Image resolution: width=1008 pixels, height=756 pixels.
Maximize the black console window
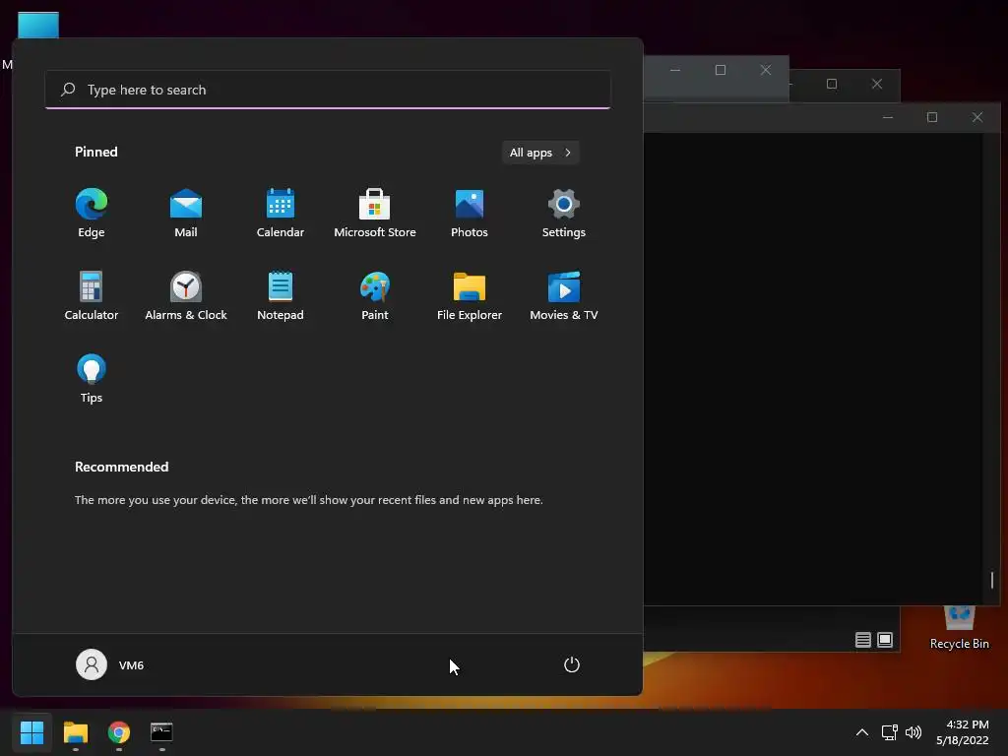coord(932,117)
